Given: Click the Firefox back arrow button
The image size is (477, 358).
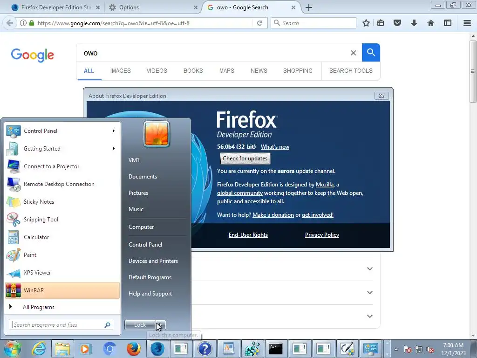Looking at the screenshot, I should click(x=9, y=23).
